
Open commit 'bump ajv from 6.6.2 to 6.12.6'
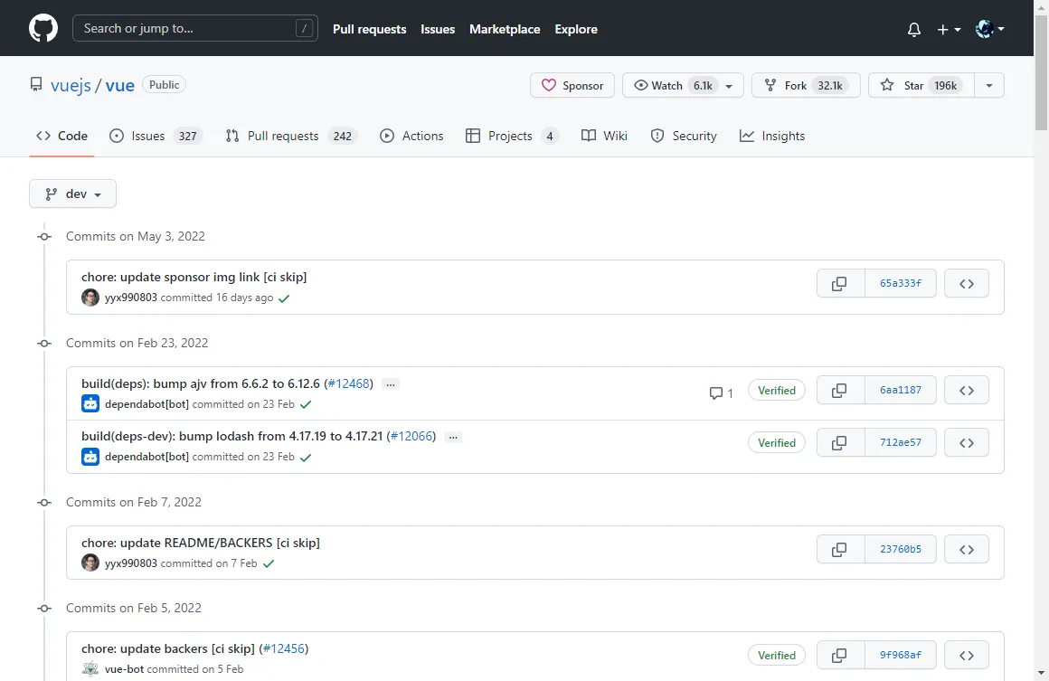[201, 384]
